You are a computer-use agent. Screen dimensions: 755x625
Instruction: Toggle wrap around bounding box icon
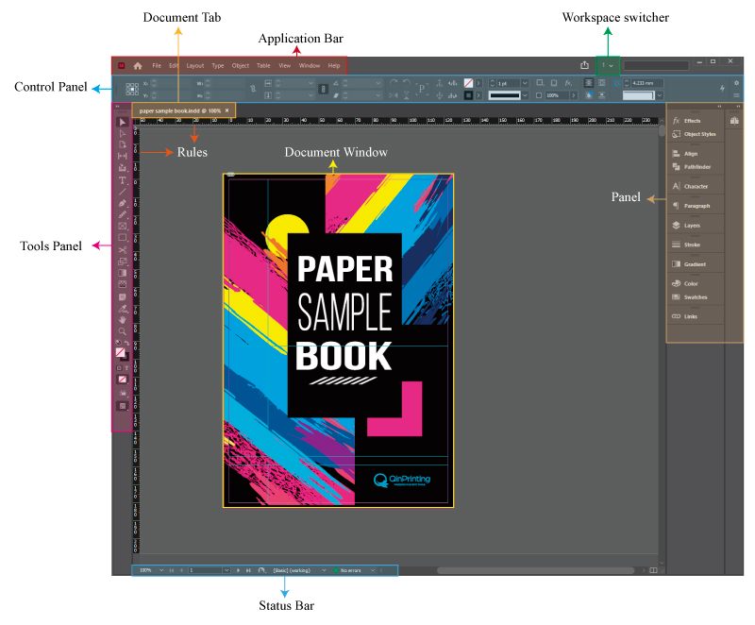coord(601,83)
